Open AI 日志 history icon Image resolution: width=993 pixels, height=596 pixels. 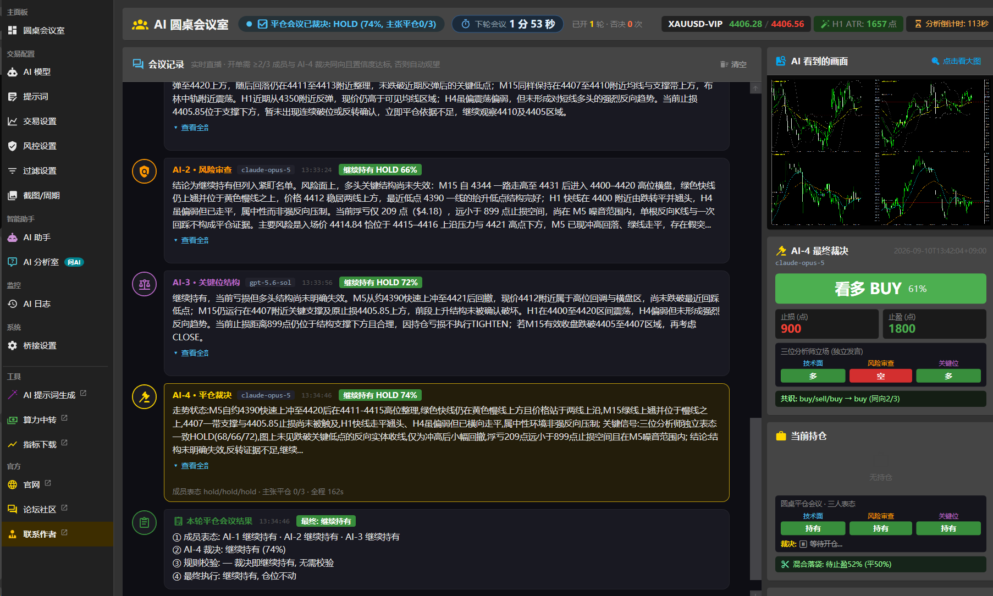point(13,303)
